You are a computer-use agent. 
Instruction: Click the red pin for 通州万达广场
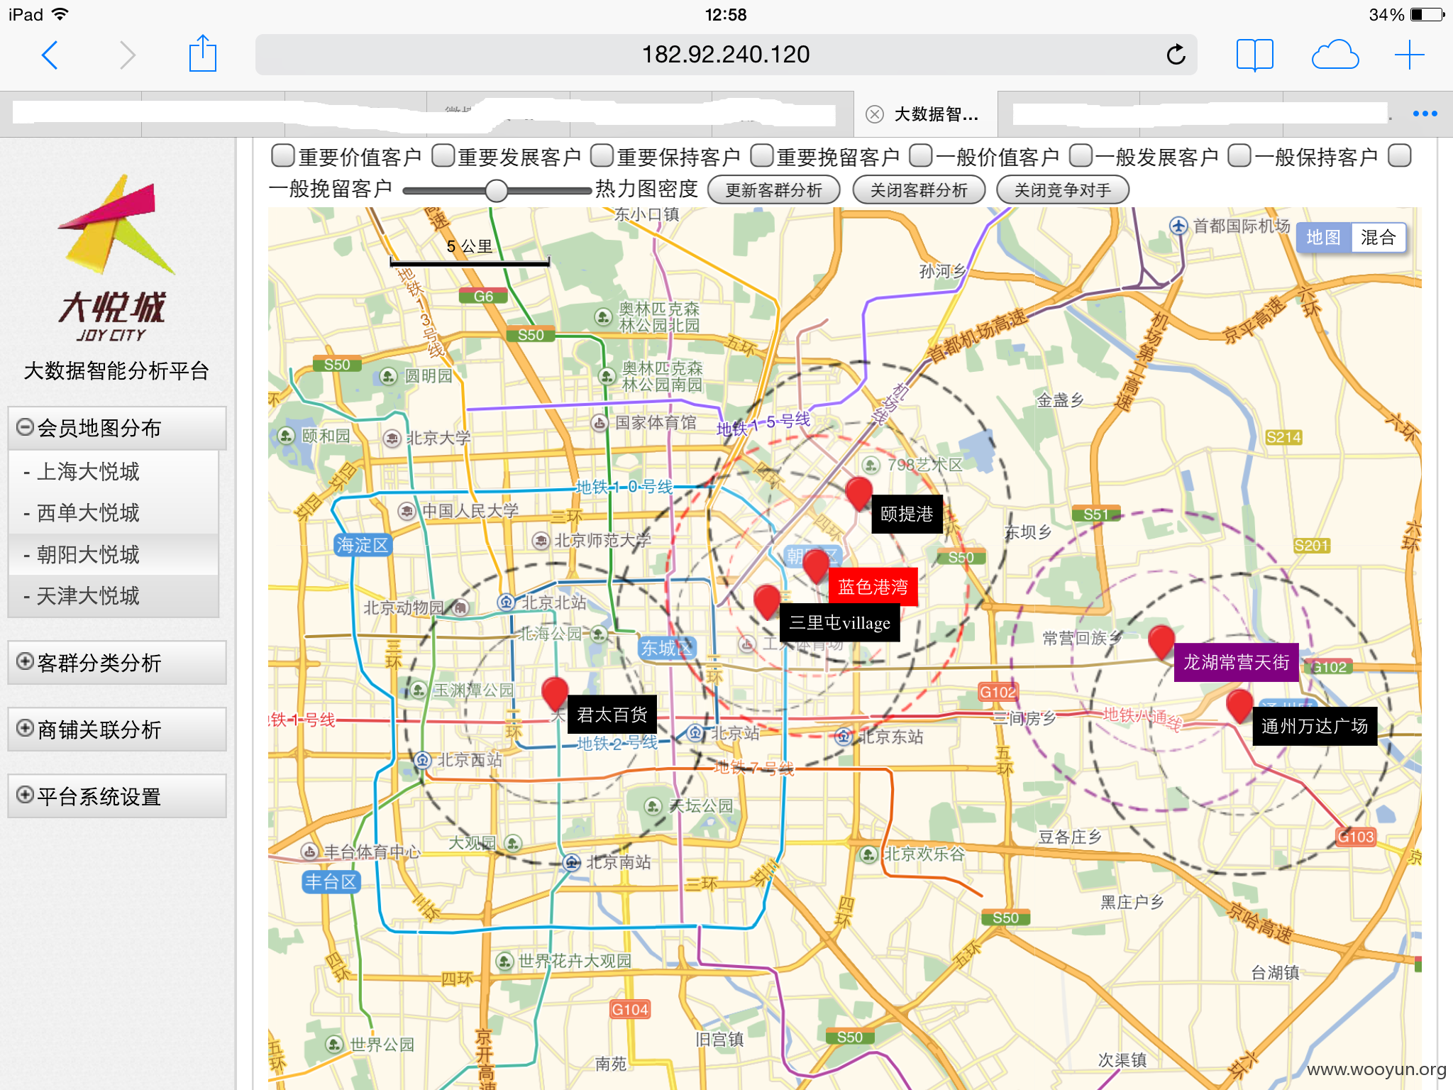pos(1239,706)
